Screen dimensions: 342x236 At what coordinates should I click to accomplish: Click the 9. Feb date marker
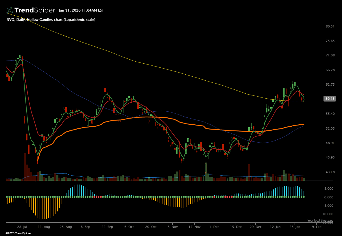pyautogui.click(x=317, y=227)
